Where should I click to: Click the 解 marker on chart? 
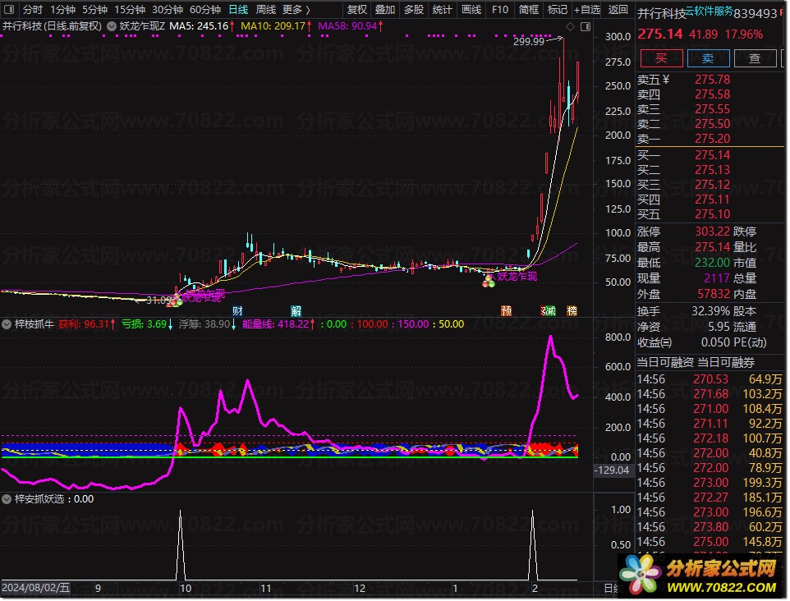296,310
